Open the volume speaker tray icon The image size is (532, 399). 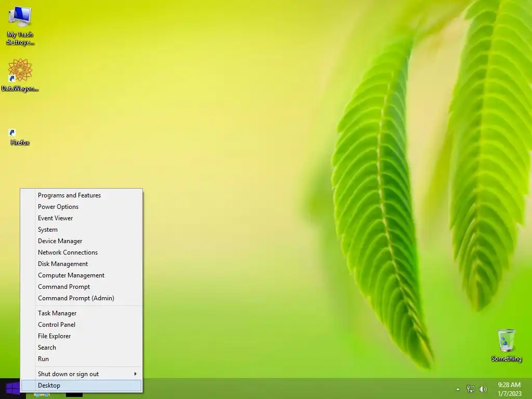coord(483,389)
